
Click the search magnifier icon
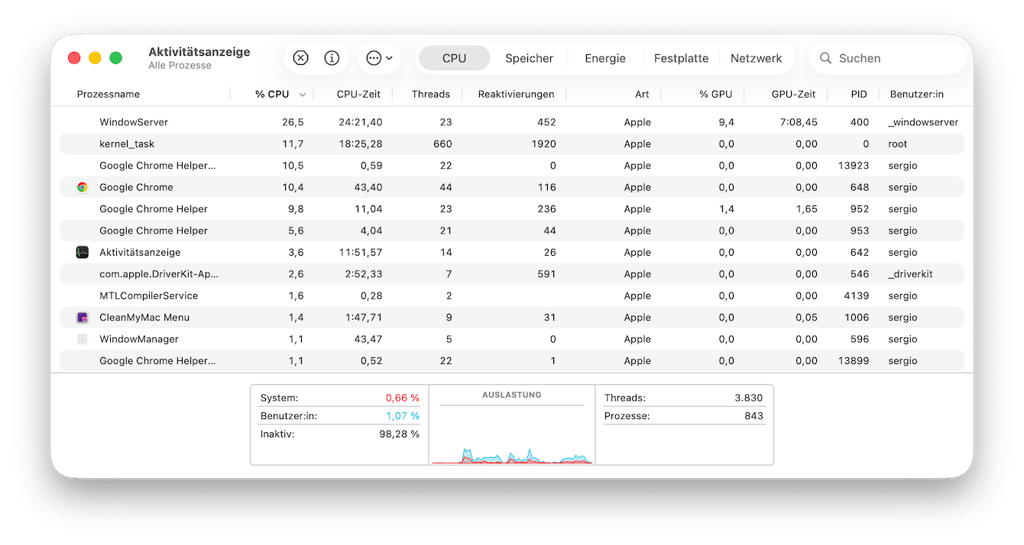point(825,58)
